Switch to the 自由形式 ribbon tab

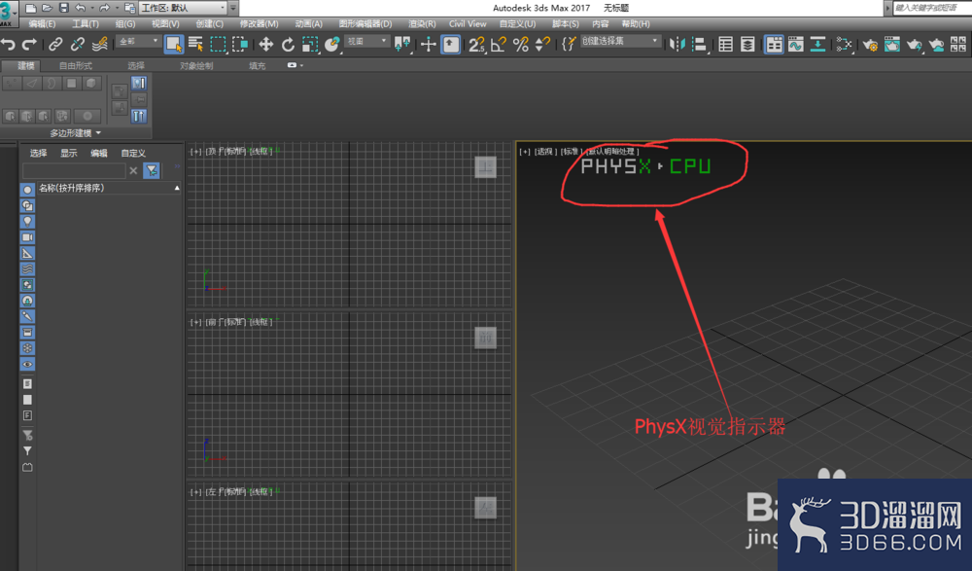76,66
